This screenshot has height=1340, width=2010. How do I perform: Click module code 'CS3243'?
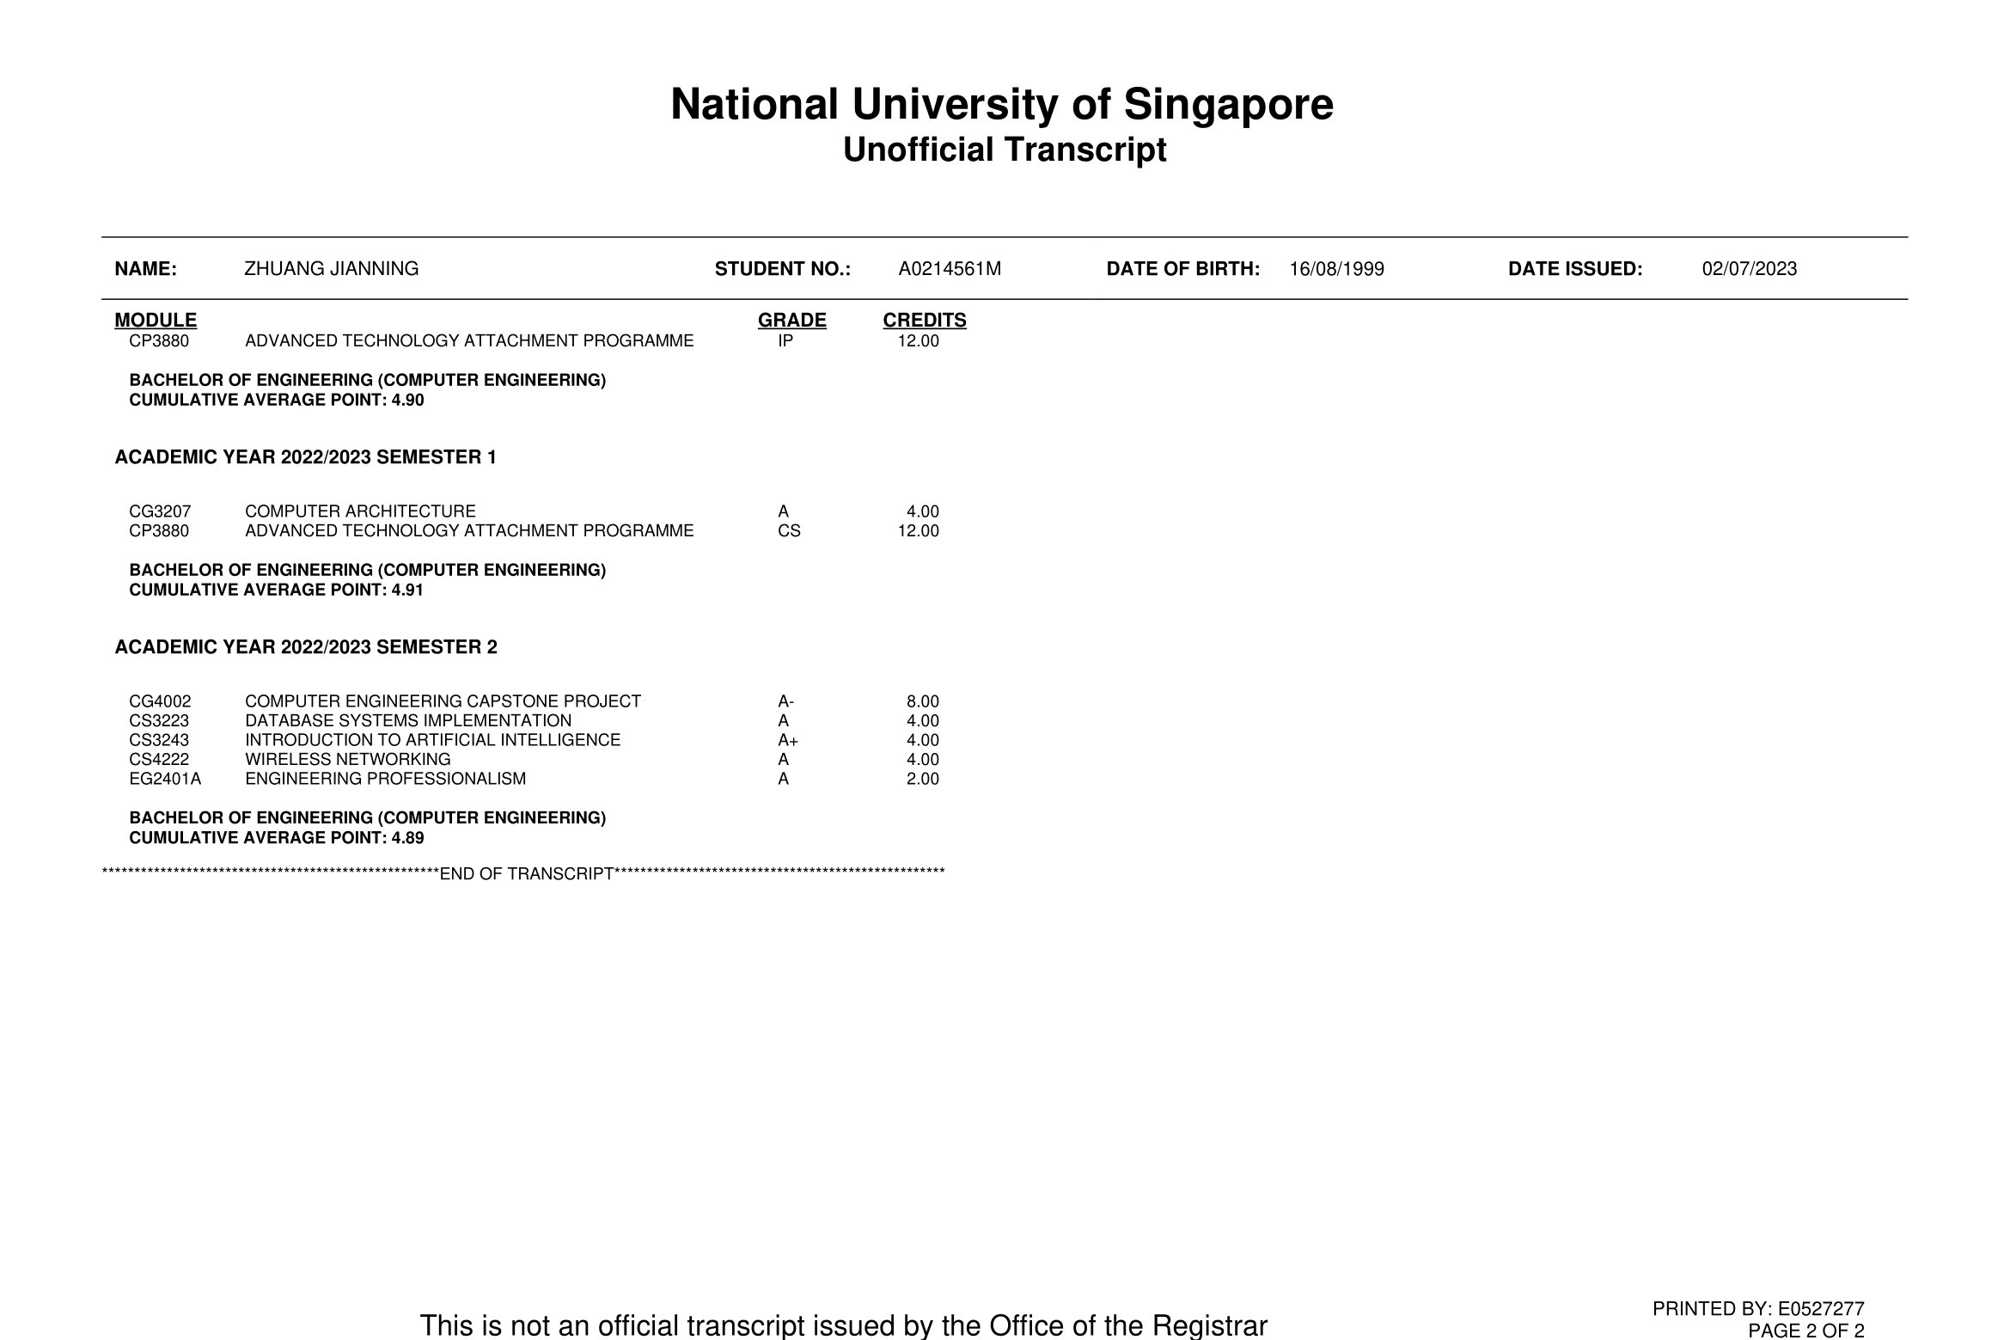[x=159, y=740]
